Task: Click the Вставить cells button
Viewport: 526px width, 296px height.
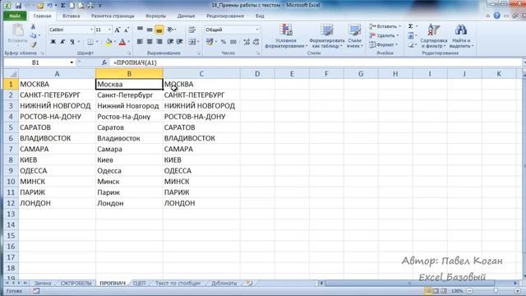Action: [x=385, y=26]
